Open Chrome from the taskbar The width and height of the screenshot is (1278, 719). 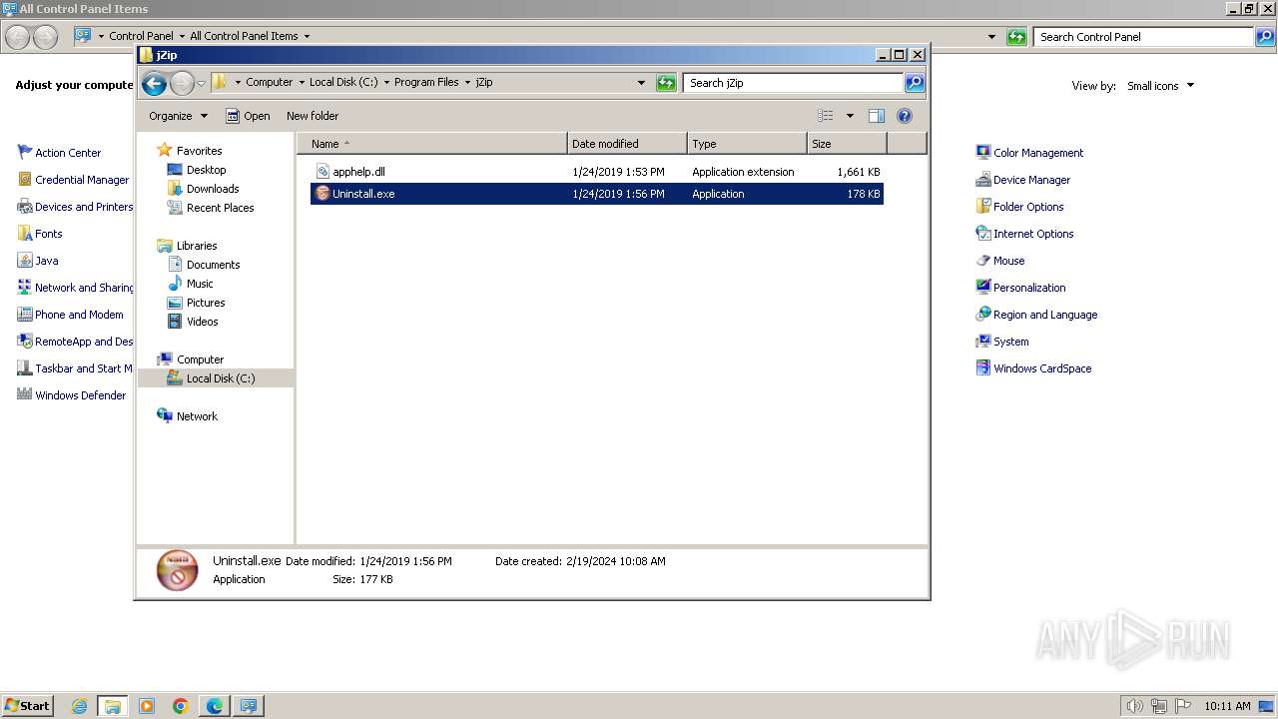pos(181,706)
